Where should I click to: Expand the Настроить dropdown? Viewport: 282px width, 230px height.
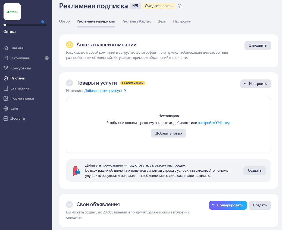[x=256, y=84]
